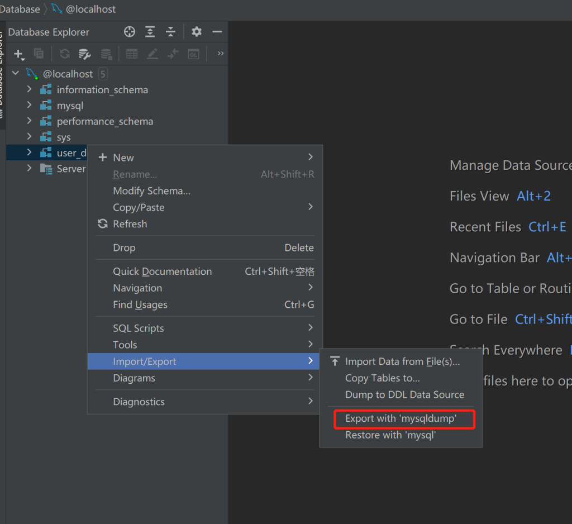
Task: Click the Select Opened File target icon
Action: point(130,32)
